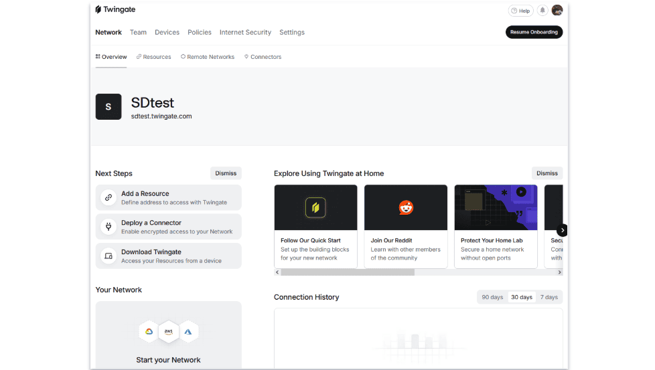Viewport: 655px width, 370px height.
Task: Advance carousel with the round next arrow
Action: click(x=563, y=230)
